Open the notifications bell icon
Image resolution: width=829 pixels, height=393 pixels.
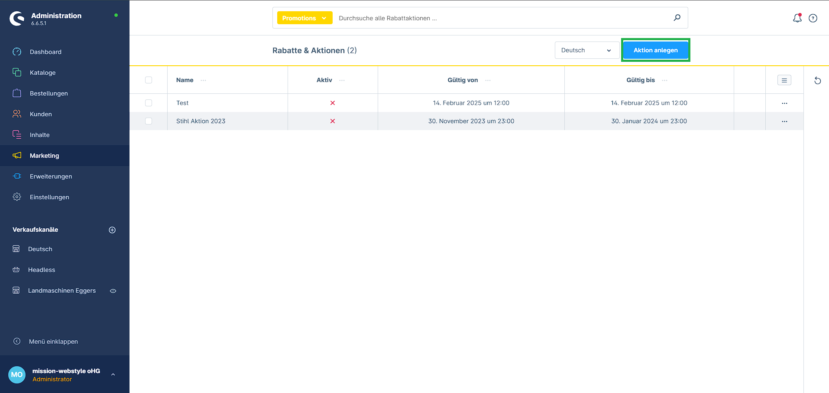click(797, 18)
